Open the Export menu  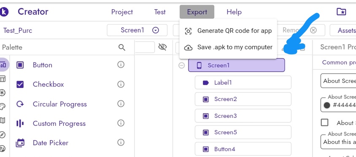coord(197,12)
